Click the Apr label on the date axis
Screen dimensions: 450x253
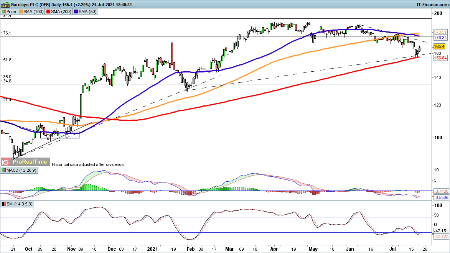[x=274, y=249]
